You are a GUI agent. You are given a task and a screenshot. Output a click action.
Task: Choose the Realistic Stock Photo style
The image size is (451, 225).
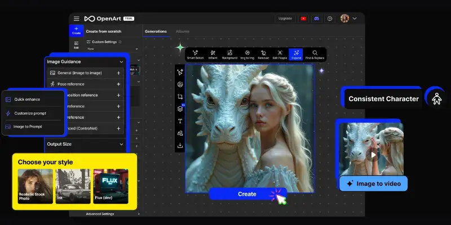pyautogui.click(x=36, y=186)
